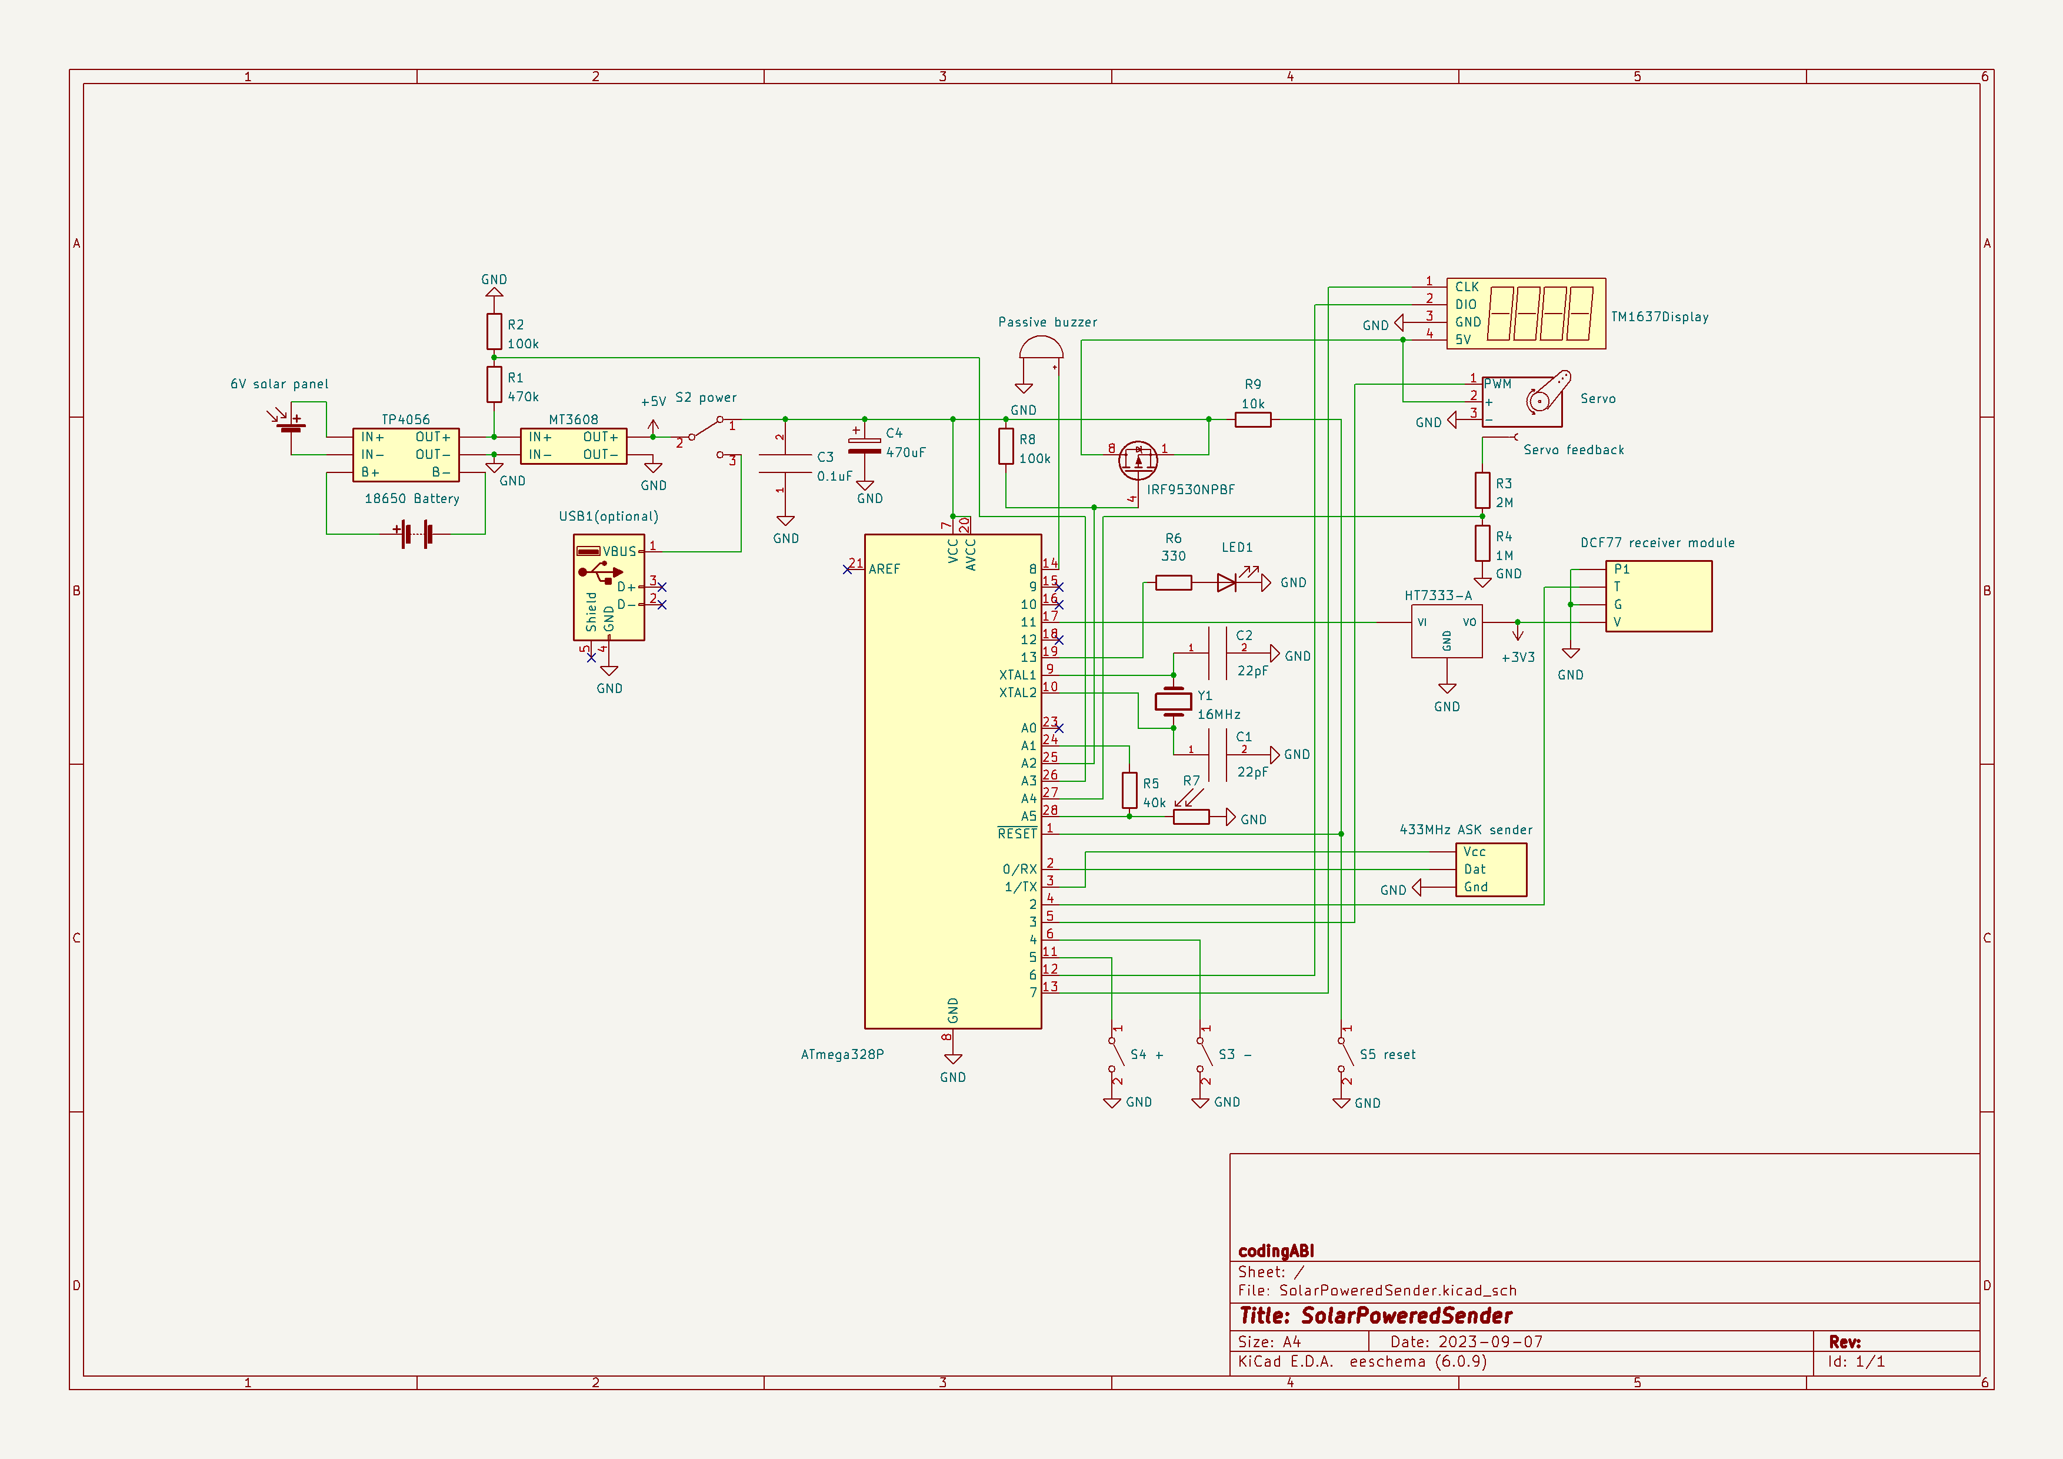Click the 'codingABI' text in title block
This screenshot has width=2063, height=1459.
coord(1276,1251)
